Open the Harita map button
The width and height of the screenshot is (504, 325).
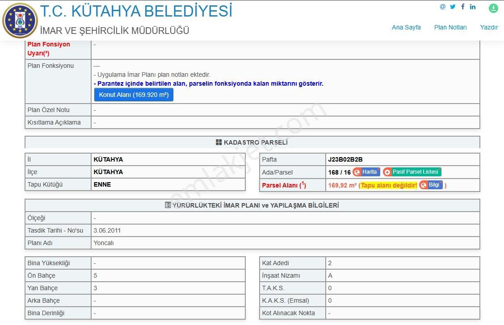coord(366,172)
